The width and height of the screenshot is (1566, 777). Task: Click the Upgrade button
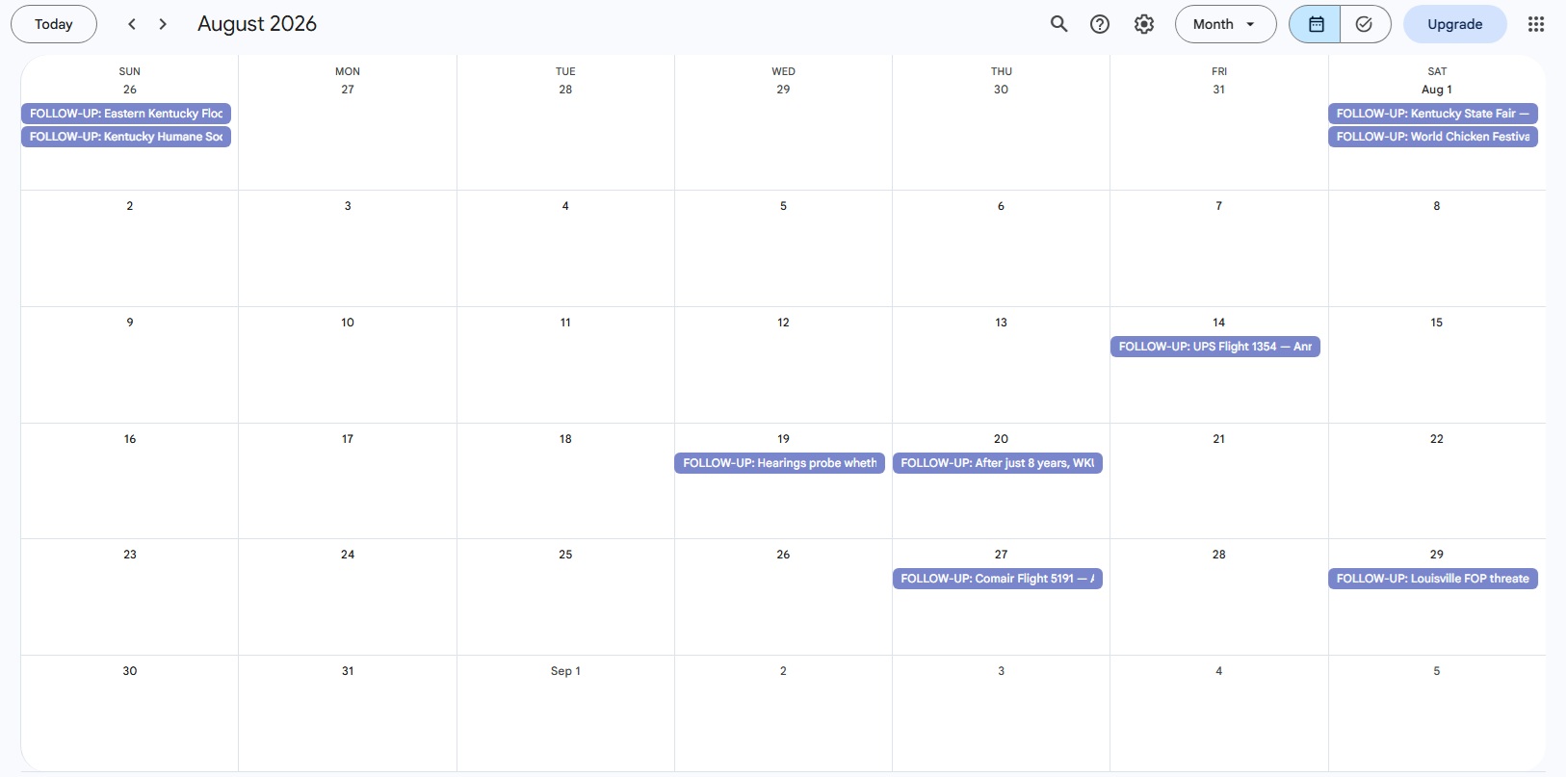(1454, 24)
